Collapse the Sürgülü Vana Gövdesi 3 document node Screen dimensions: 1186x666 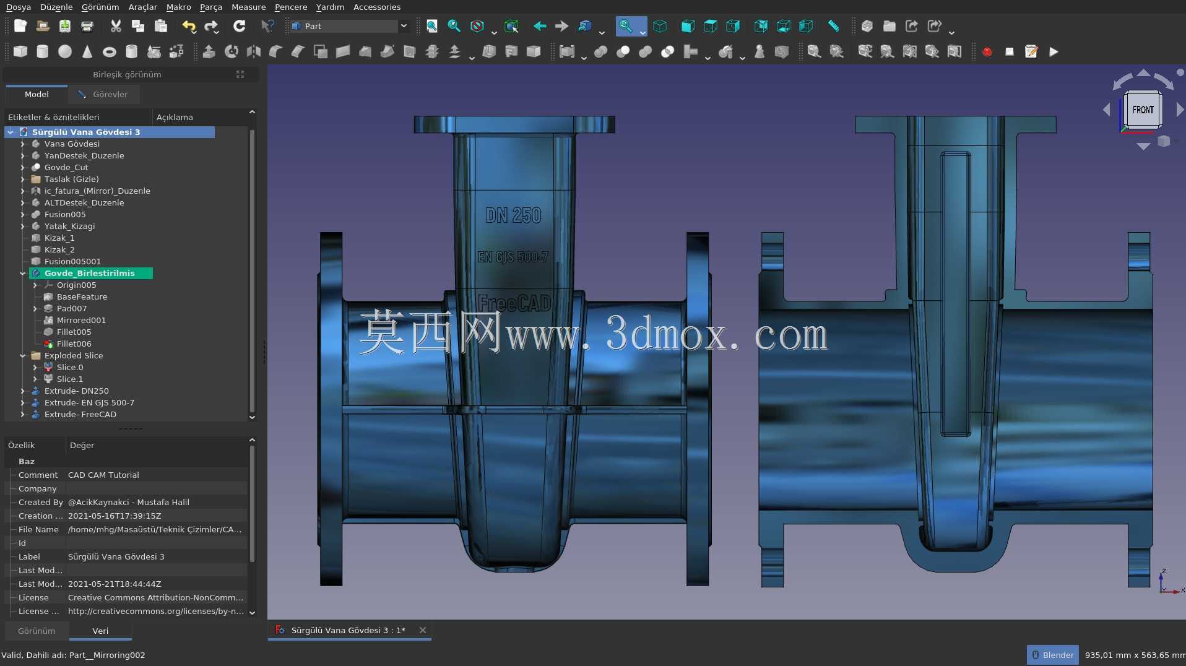11,132
